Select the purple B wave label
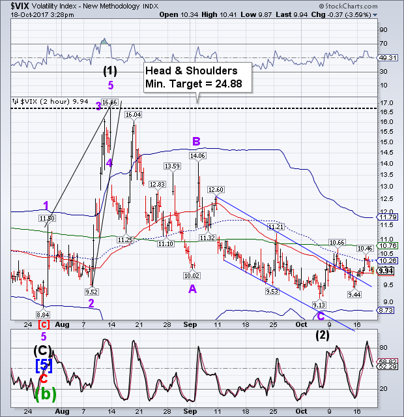This screenshot has height=417, width=404. [x=196, y=142]
